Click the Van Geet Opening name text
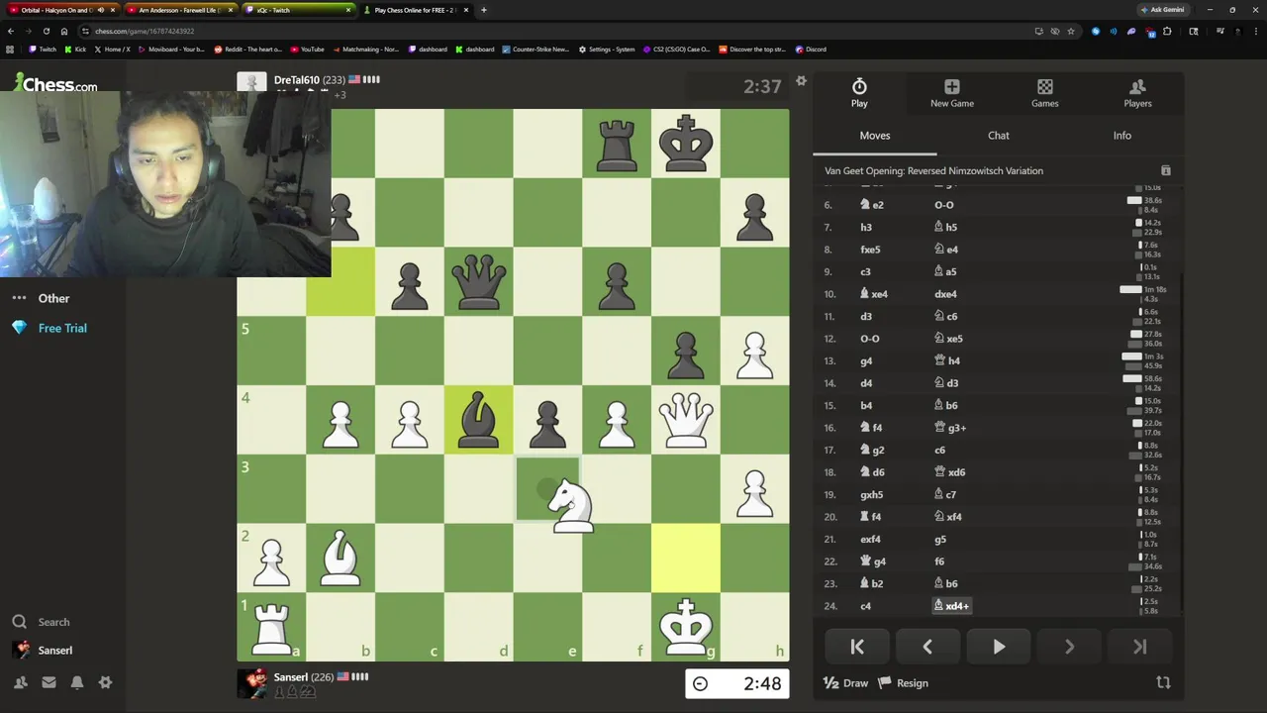The height and width of the screenshot is (713, 1267). coord(933,170)
